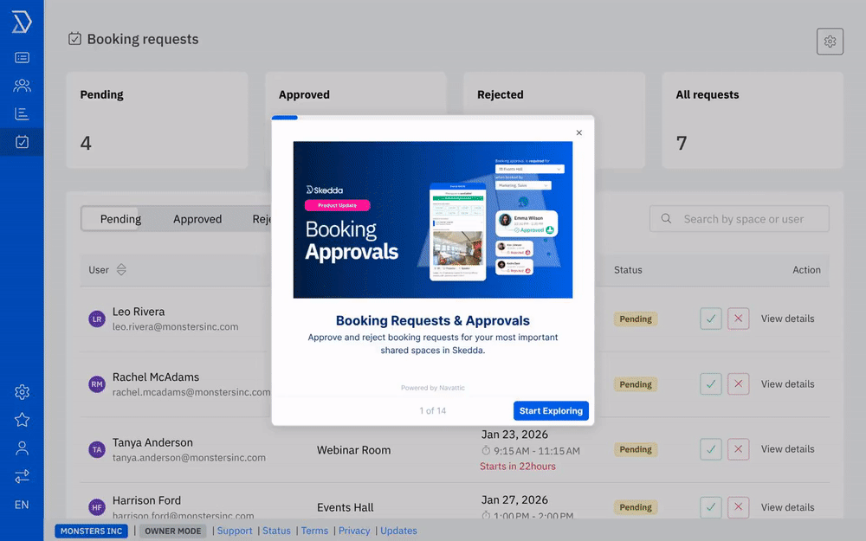Open the Privacy link

click(354, 531)
